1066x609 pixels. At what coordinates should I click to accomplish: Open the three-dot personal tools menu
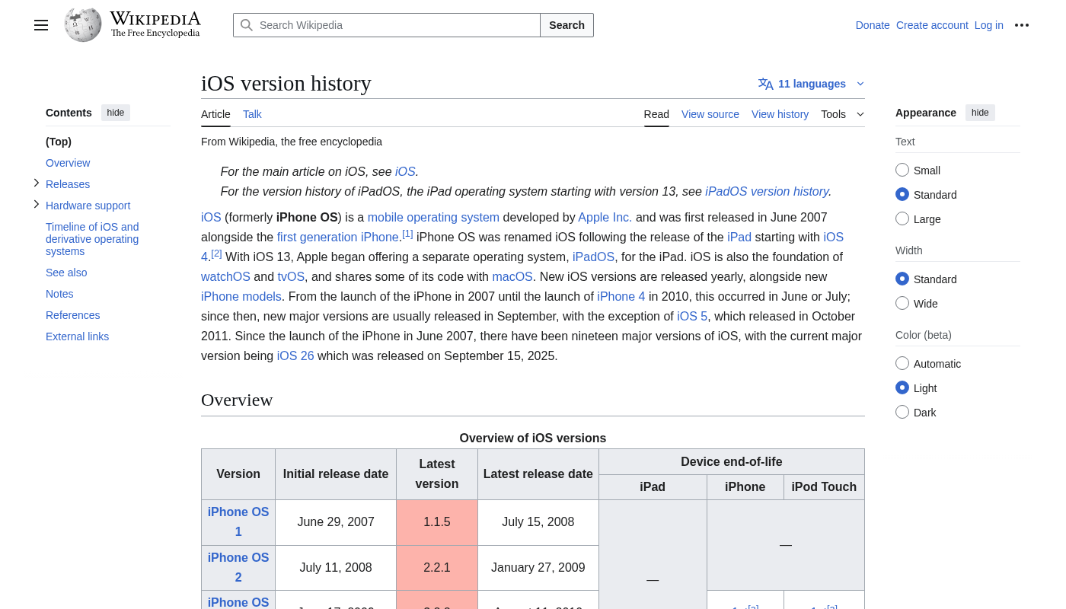1022,25
